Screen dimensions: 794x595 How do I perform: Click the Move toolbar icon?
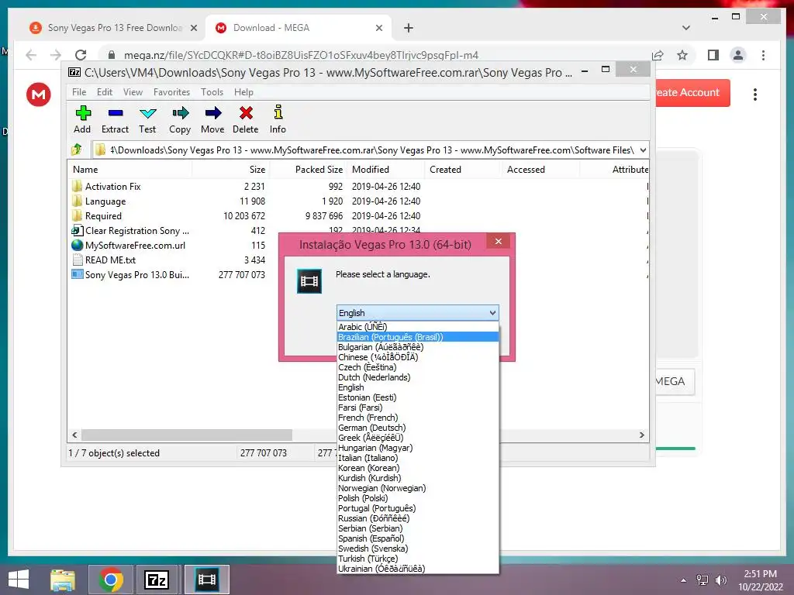[x=212, y=119]
